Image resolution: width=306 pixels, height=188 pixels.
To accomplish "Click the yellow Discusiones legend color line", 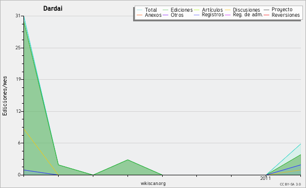I will 228,10.
